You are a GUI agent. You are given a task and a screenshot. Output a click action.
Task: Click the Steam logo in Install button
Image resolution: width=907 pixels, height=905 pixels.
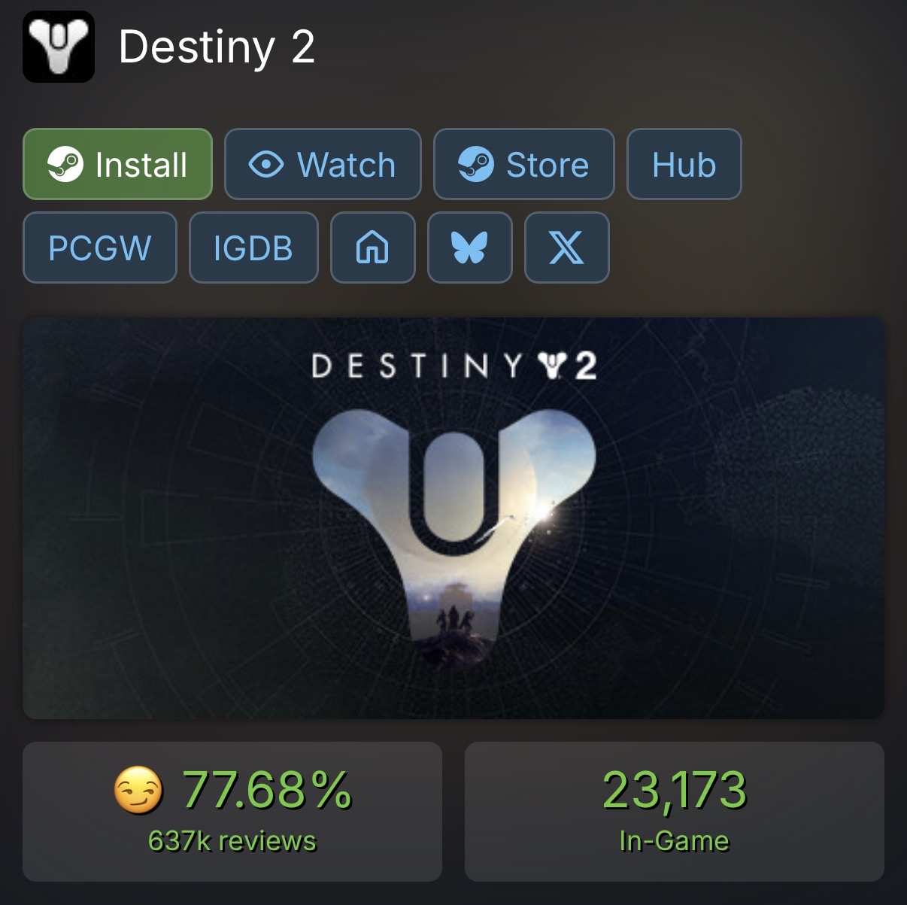coord(65,164)
